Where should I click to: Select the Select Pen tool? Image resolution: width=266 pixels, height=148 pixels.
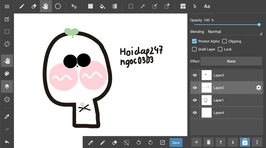[155, 6]
